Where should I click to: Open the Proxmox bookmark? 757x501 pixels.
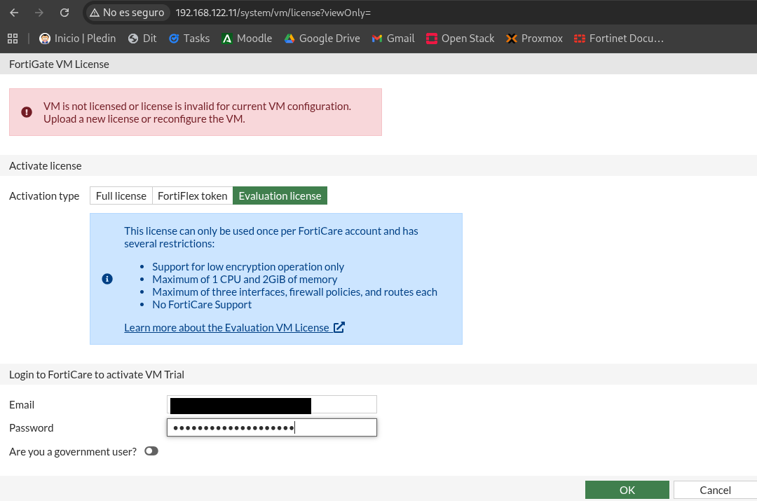click(534, 39)
